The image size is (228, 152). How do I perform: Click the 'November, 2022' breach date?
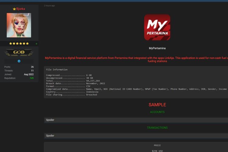(x=95, y=84)
